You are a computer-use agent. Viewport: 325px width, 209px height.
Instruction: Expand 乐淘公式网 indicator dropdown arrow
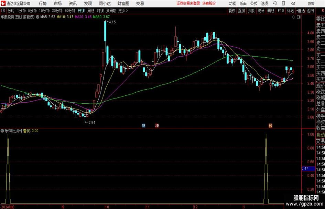[2, 131]
